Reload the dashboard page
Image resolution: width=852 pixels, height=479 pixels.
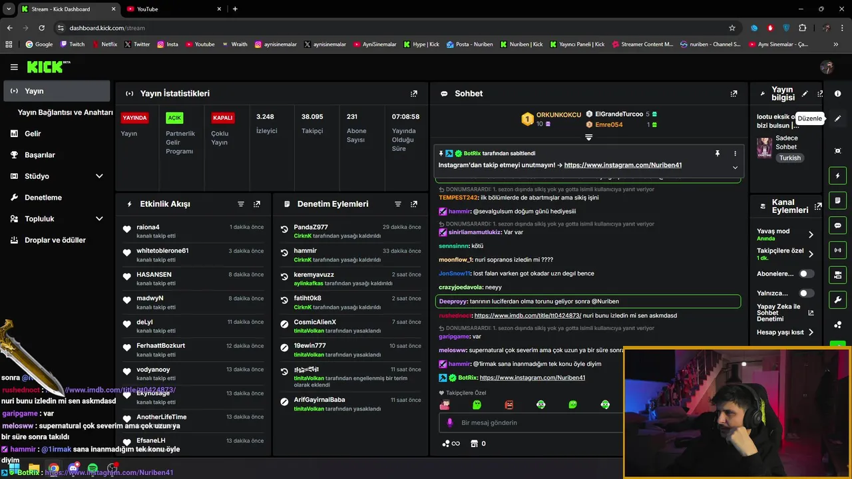41,28
